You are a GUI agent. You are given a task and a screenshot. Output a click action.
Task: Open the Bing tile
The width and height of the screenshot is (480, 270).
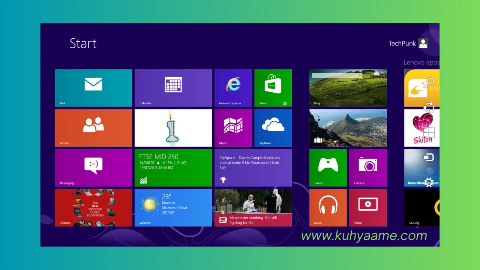[348, 88]
